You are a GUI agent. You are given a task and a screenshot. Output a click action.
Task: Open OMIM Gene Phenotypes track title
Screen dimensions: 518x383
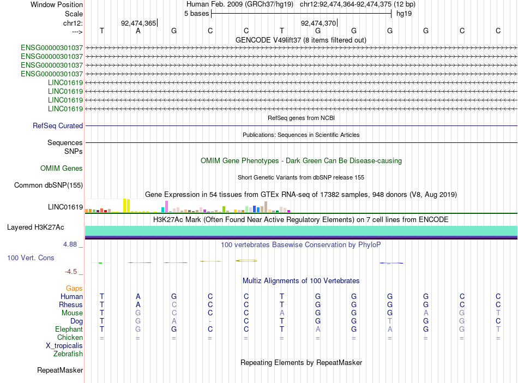click(x=301, y=160)
